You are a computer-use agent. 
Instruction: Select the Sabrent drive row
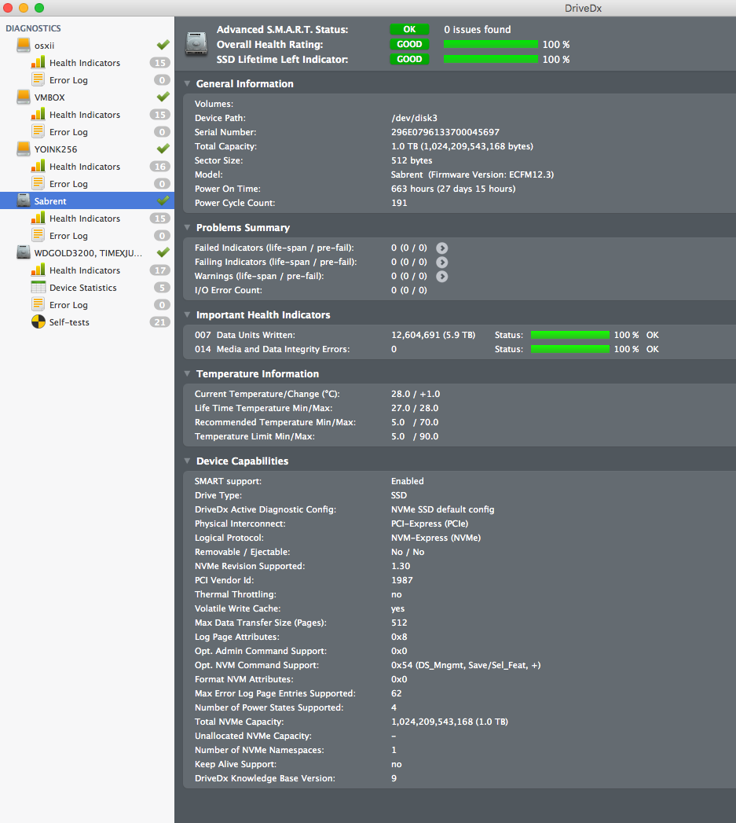click(87, 200)
